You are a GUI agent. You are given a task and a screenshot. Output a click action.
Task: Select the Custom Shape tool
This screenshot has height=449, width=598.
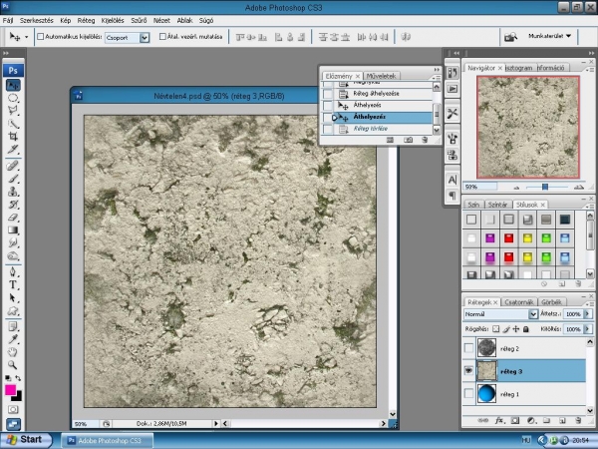pos(13,310)
